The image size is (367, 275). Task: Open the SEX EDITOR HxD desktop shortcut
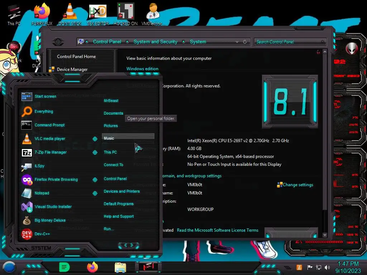click(98, 14)
